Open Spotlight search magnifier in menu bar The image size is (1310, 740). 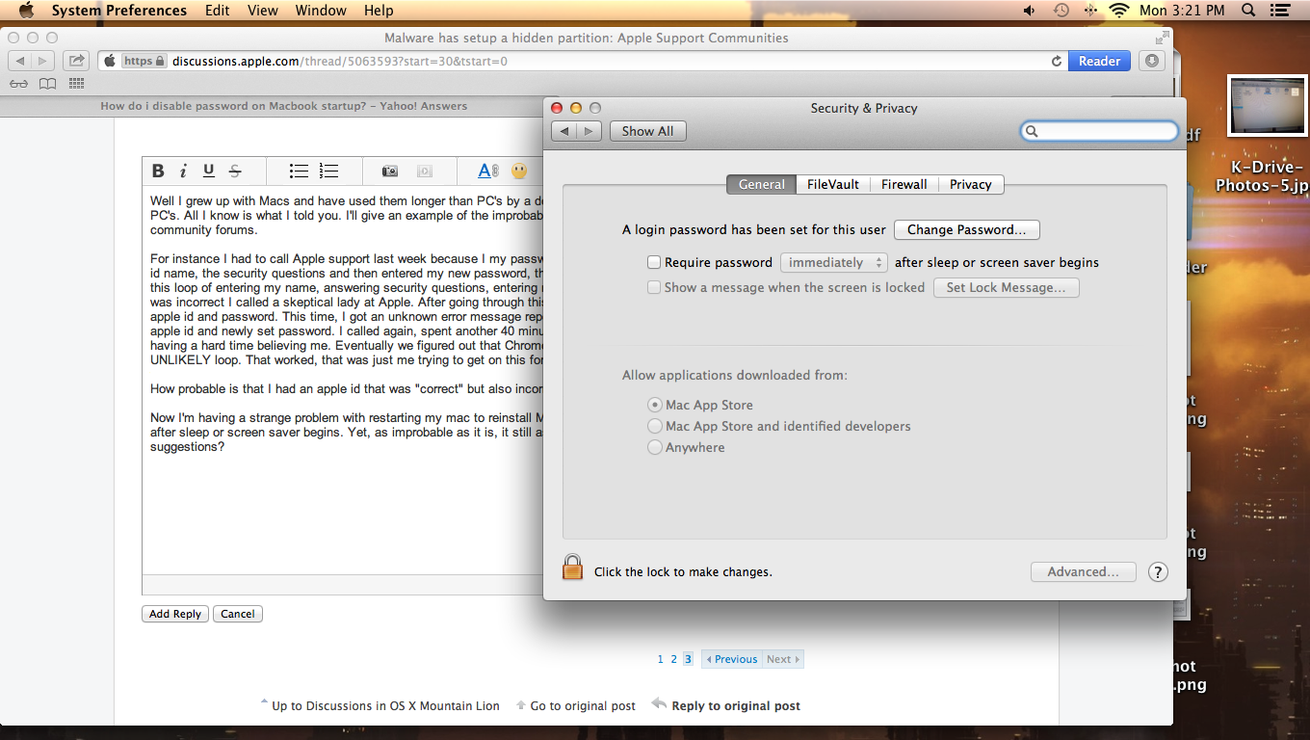pyautogui.click(x=1248, y=11)
